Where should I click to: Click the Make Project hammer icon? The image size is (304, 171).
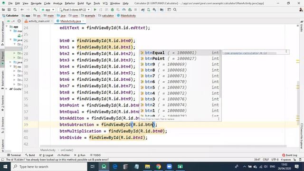[35, 9]
